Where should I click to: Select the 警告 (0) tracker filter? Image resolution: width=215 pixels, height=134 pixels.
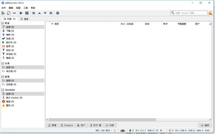pyautogui.click(x=23, y=105)
